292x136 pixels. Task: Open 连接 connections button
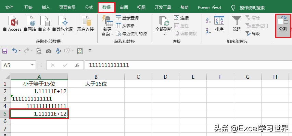[x=181, y=18]
